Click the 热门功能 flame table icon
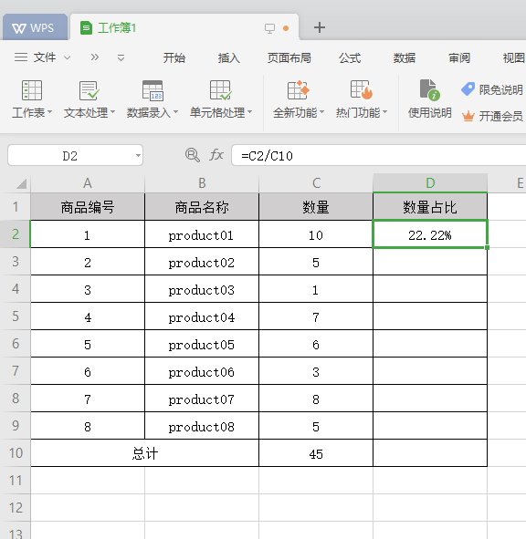Image resolution: width=526 pixels, height=539 pixels. point(362,90)
